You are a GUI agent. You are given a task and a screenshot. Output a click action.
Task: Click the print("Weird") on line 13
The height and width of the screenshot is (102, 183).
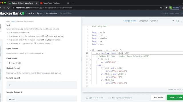[109, 62]
